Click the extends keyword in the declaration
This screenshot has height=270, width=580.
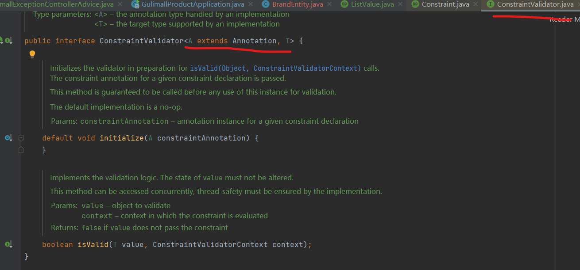click(x=213, y=41)
